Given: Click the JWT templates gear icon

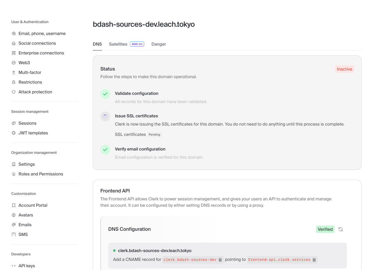Looking at the screenshot, I should (x=14, y=133).
